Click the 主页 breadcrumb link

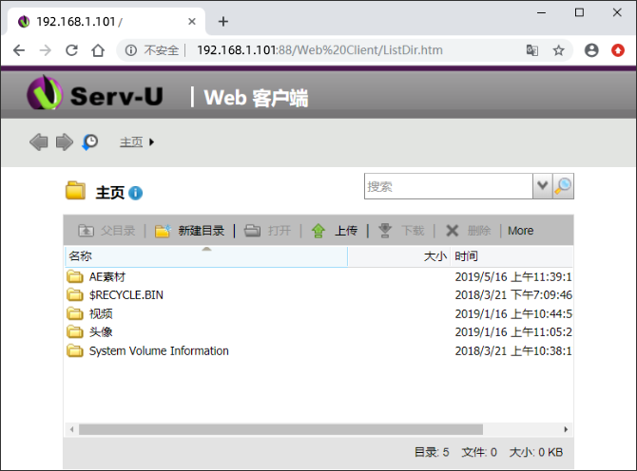click(x=131, y=142)
